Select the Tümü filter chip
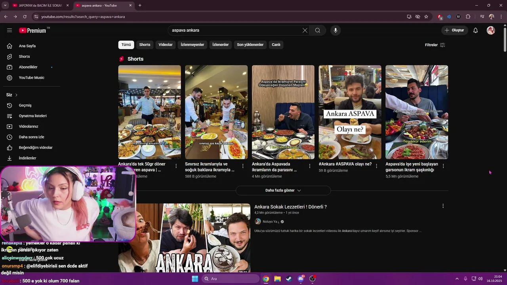This screenshot has width=507, height=285. (126, 45)
